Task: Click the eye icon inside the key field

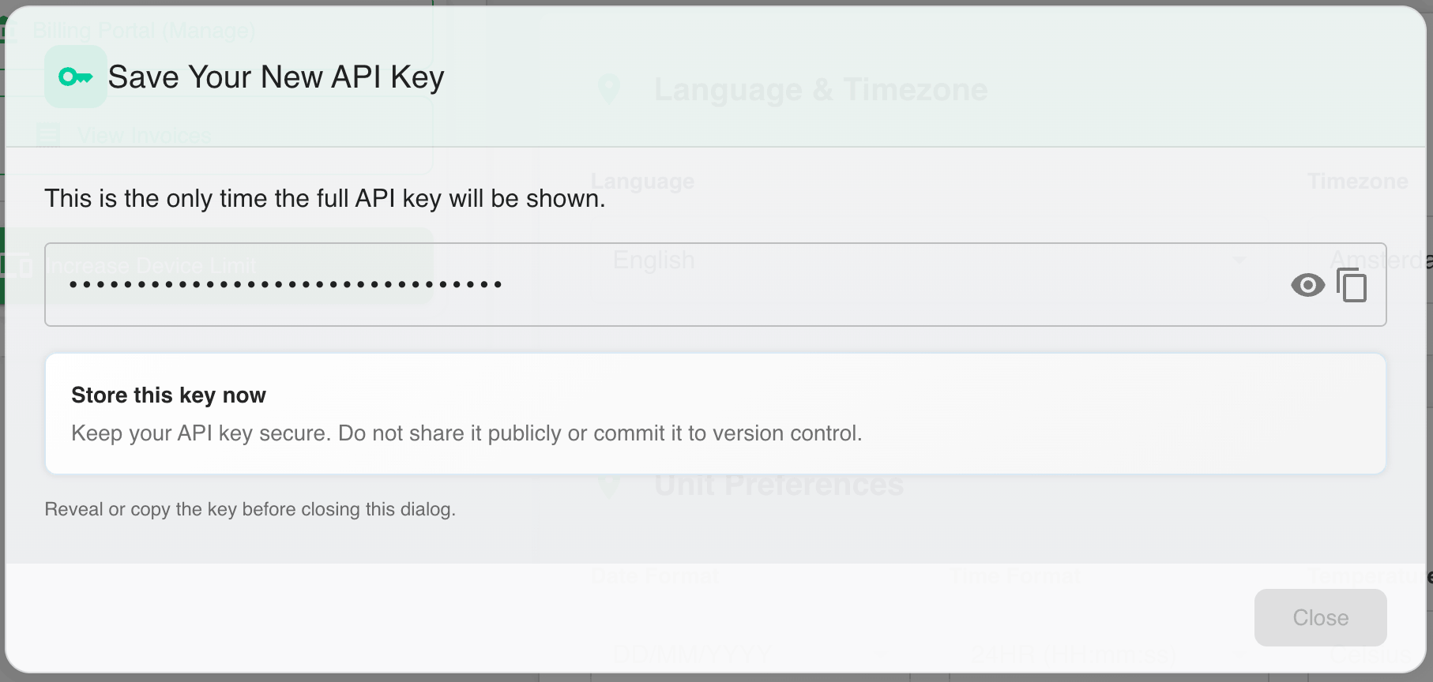Action: (1307, 285)
